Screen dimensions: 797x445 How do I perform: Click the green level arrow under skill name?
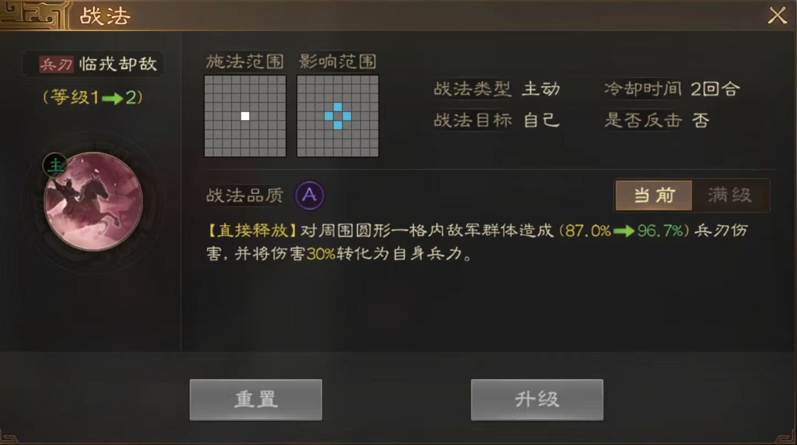[x=113, y=99]
